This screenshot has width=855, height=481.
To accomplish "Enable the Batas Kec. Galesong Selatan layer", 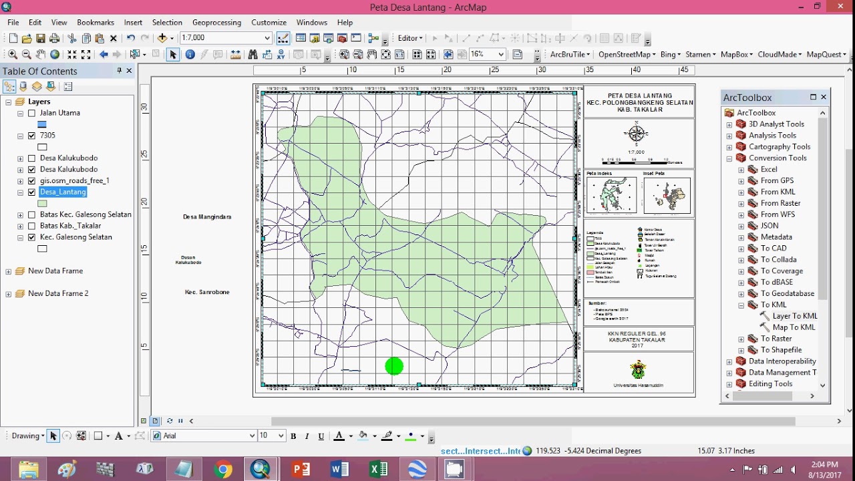I will 32,215.
